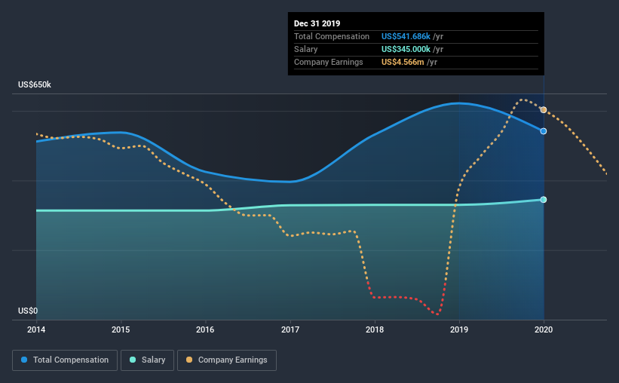Click the 2020 x-axis label
619x383 pixels.
click(x=544, y=329)
